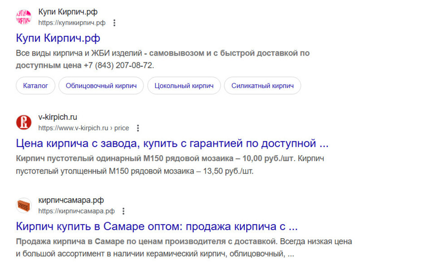Click the site name 'v-kirpich.ru' above URL
This screenshot has height=270, width=444.
coord(58,117)
